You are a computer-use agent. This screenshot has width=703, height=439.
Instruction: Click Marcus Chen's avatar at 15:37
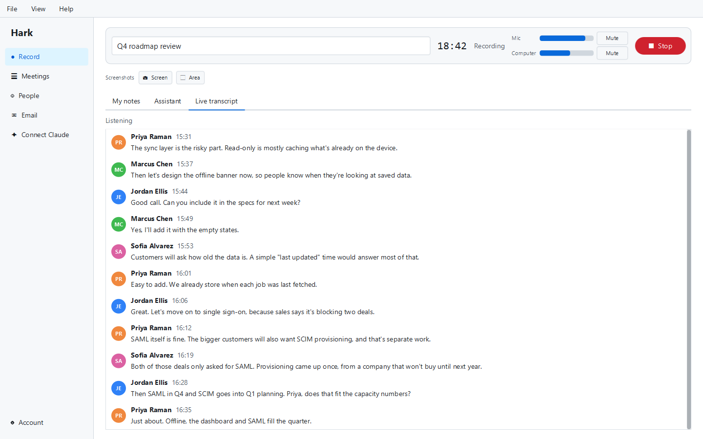119,170
